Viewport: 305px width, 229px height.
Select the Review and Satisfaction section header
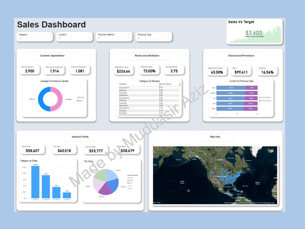(147, 56)
